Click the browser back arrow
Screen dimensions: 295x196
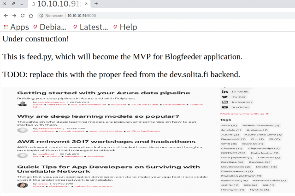tap(5, 15)
